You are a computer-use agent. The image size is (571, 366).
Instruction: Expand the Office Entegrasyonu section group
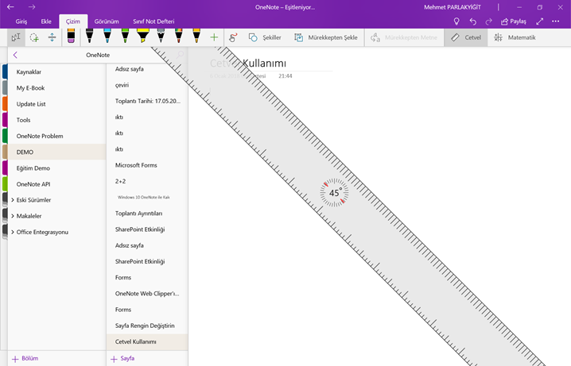click(13, 232)
